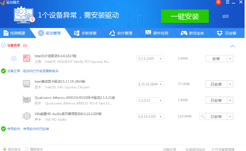Click the 驱动管理 gear icon

tap(41, 33)
